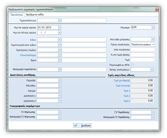Expand the Νόμισμα EUR dropdown
Image resolution: width=167 pixels, height=138 pixels.
[x=153, y=27]
